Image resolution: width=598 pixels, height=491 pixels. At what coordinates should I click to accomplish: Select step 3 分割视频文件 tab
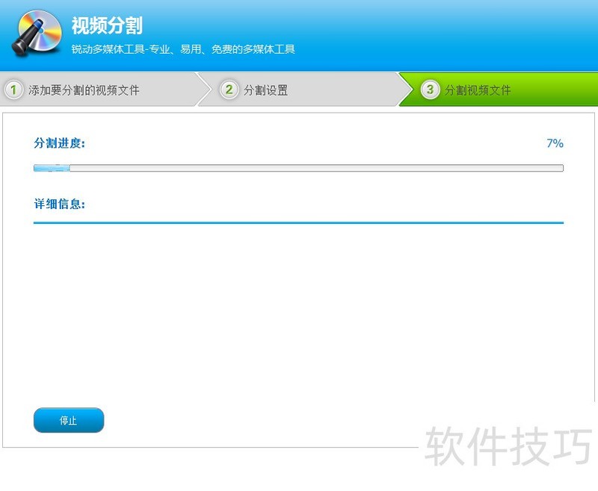click(x=498, y=90)
